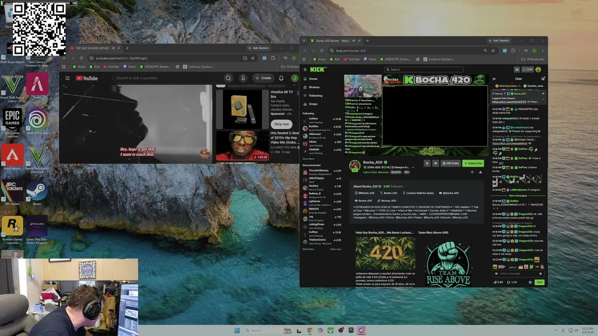Show more followed channels in Kick sidebar
598x336 pixels.
coord(308,159)
